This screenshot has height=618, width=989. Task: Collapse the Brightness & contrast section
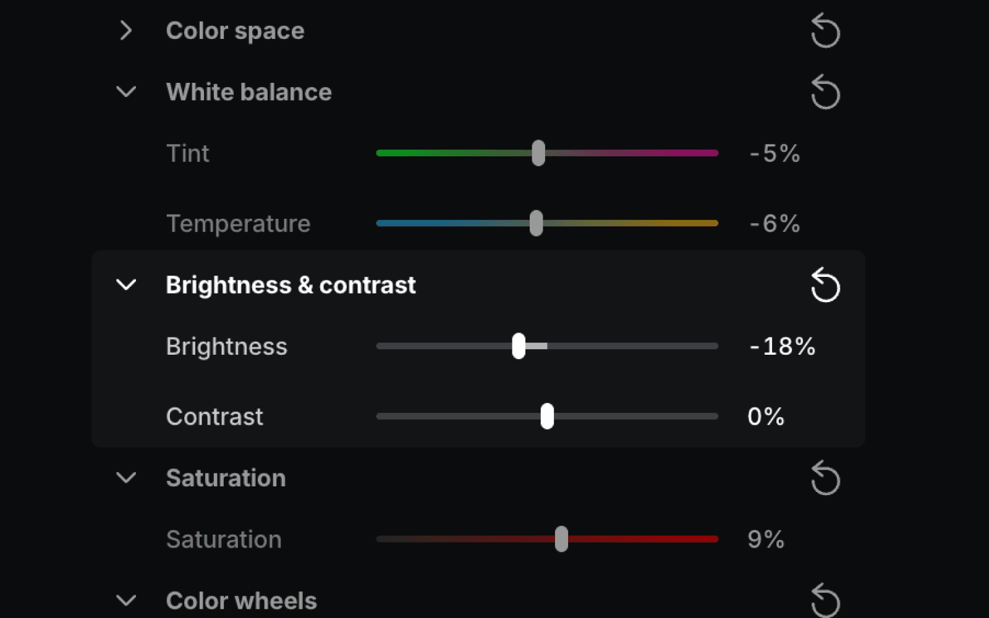[x=126, y=285]
